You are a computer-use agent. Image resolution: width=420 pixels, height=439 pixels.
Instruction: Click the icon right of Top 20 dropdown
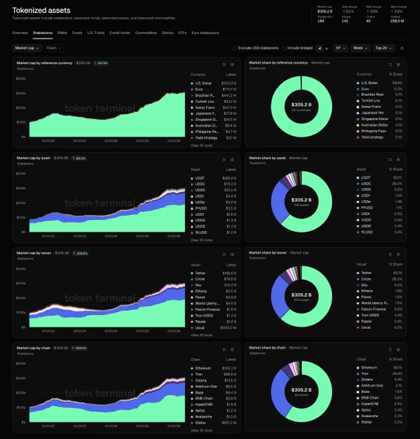click(x=402, y=48)
